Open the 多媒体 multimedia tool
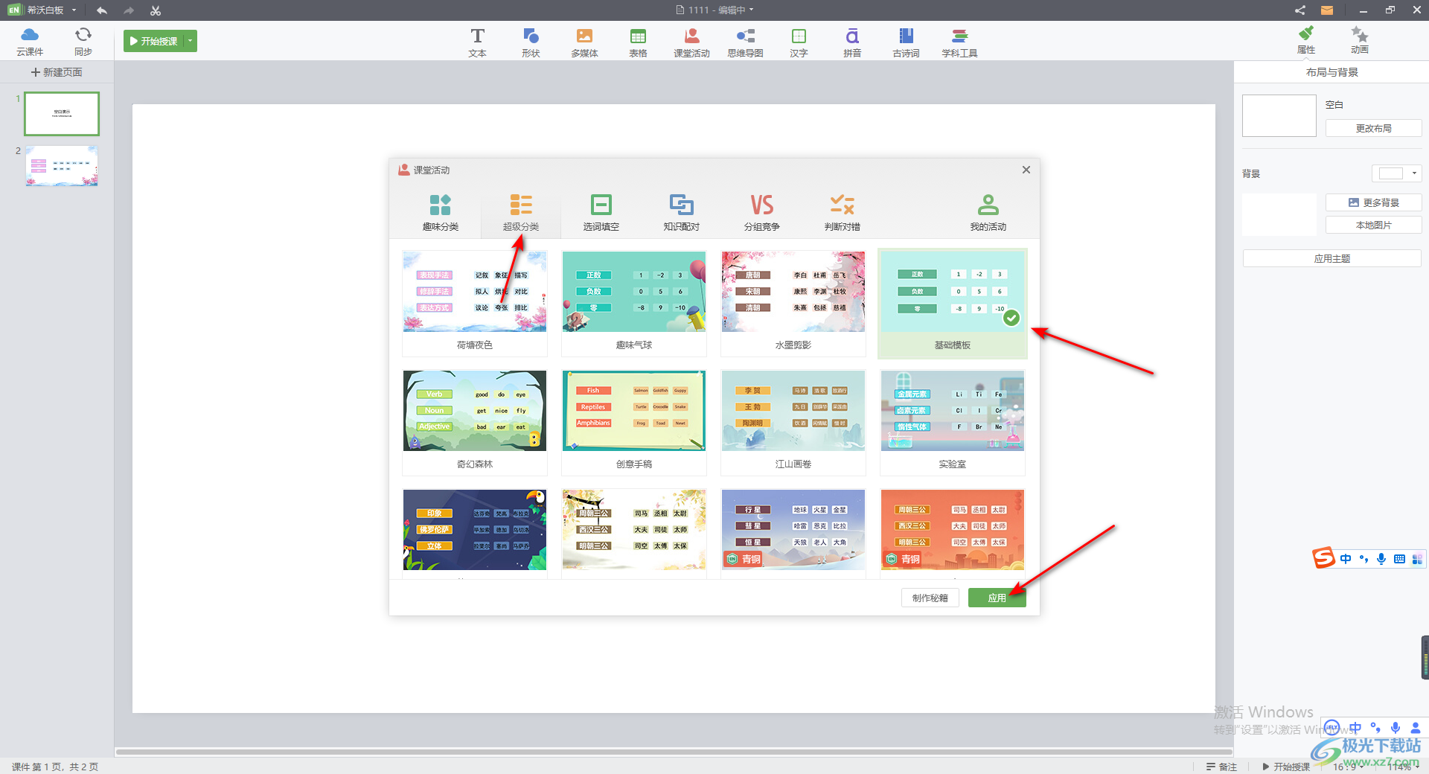Screen dimensions: 1429x774 click(x=584, y=42)
